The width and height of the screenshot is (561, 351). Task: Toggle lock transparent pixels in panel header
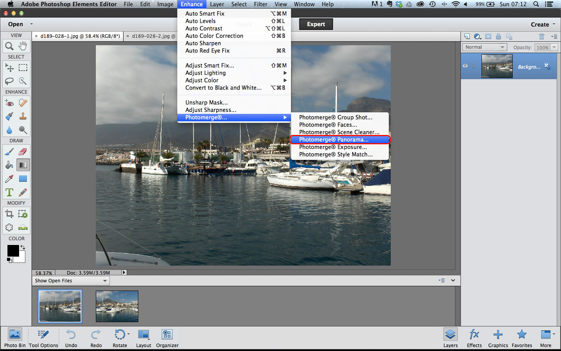pyautogui.click(x=509, y=37)
